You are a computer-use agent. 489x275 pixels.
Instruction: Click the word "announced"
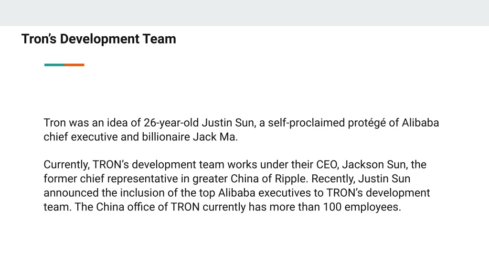coord(71,193)
